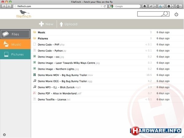
Task: Open the Pictures sidebar tab
Action: 15,54
